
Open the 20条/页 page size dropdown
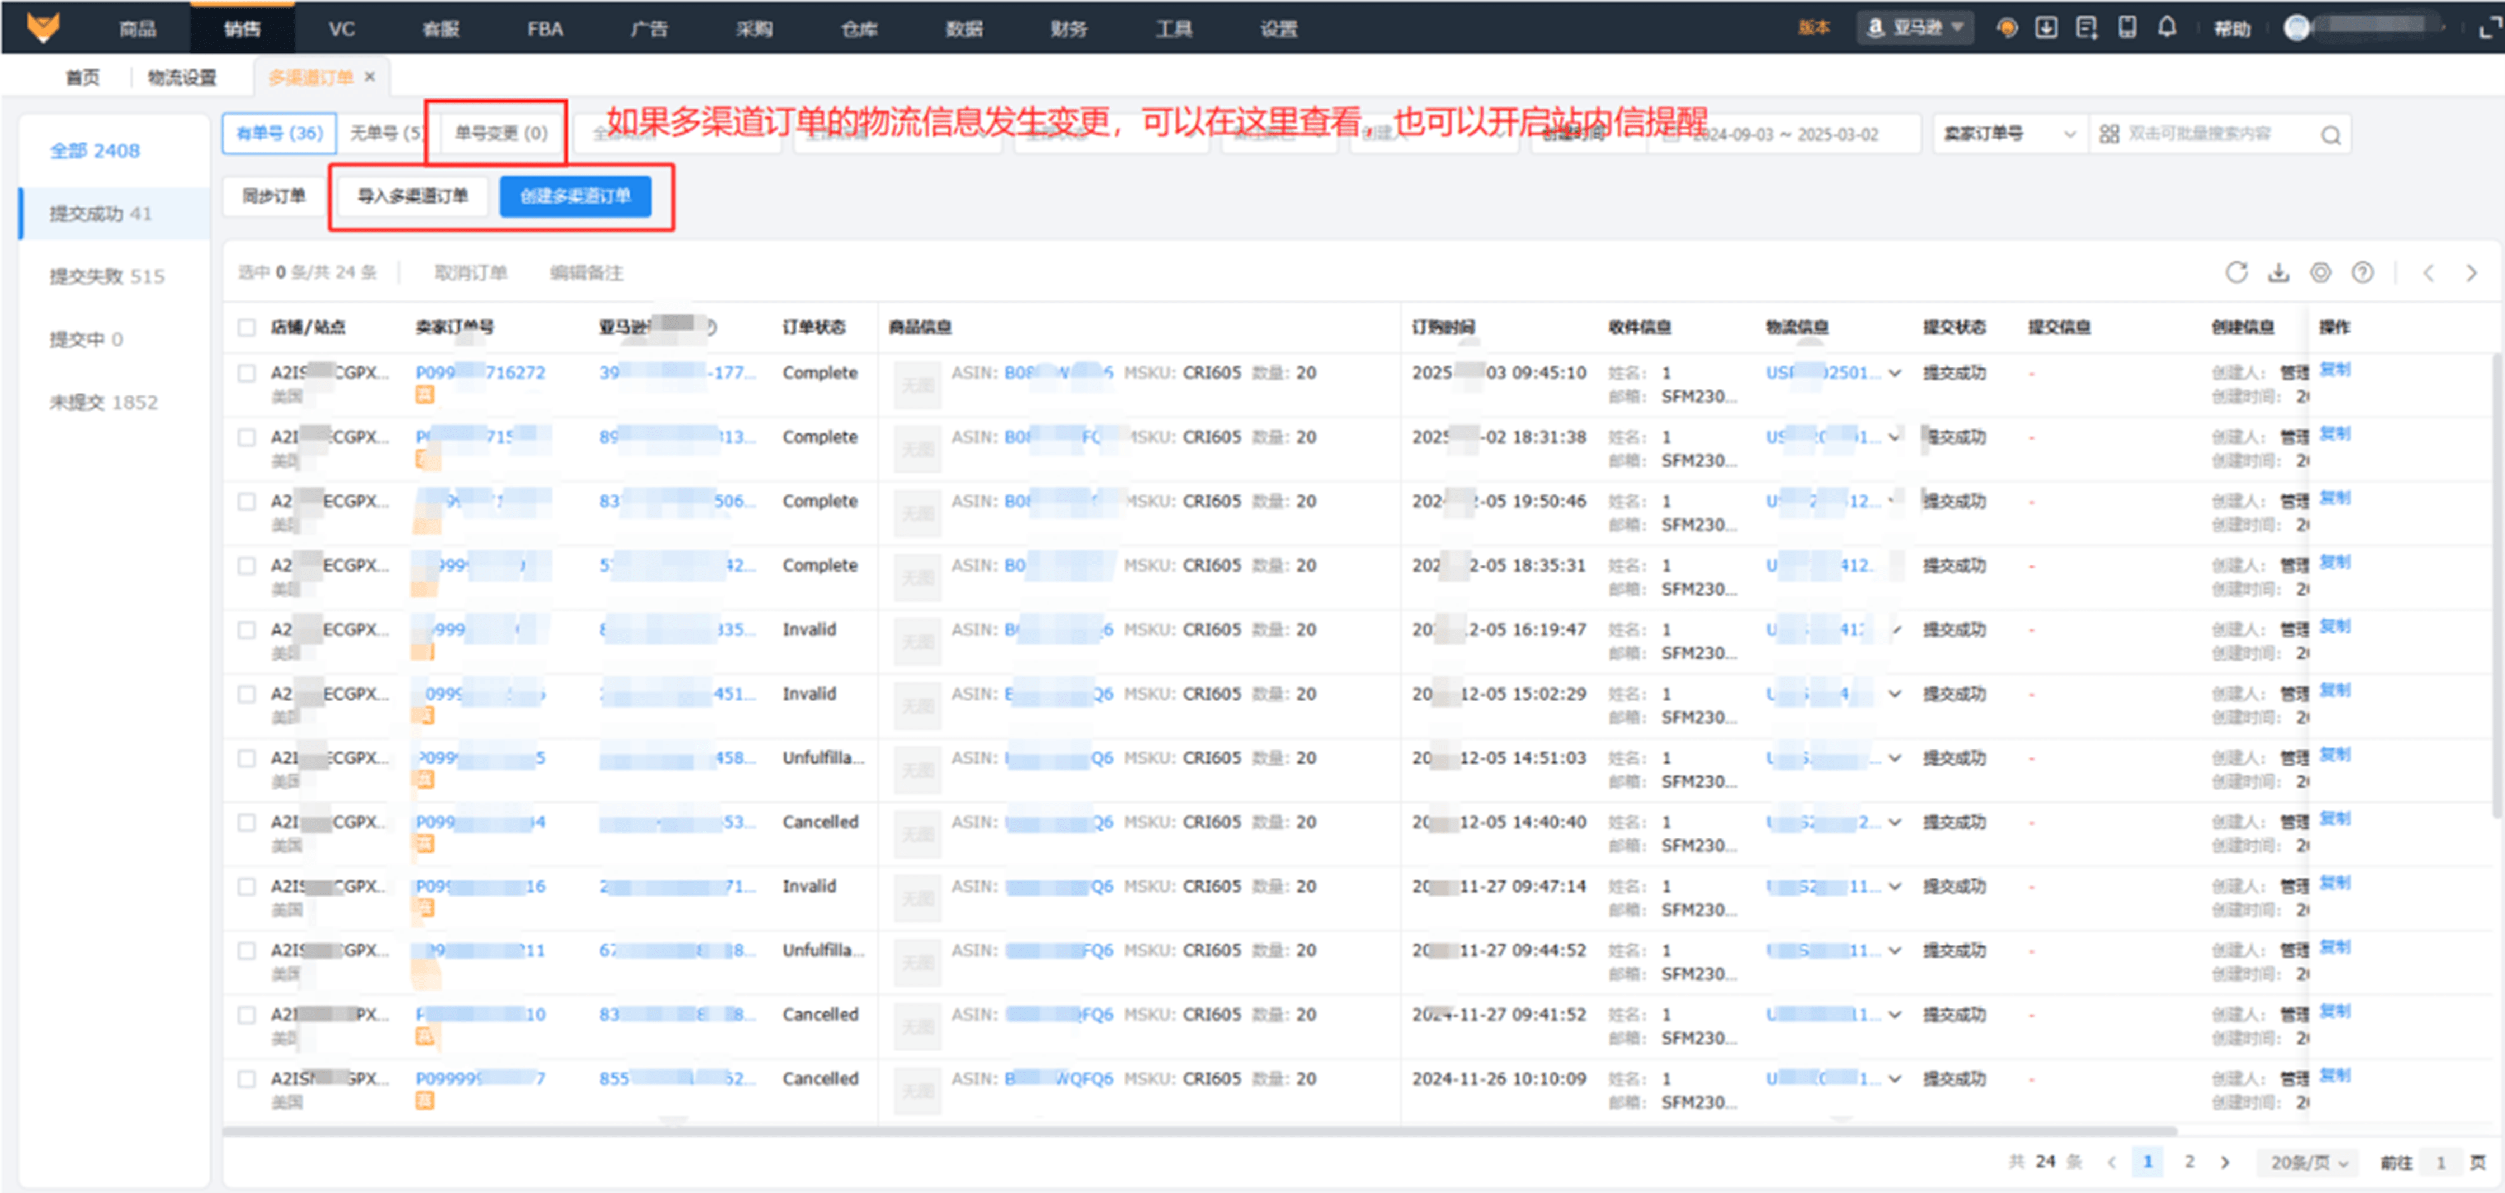pos(2309,1162)
